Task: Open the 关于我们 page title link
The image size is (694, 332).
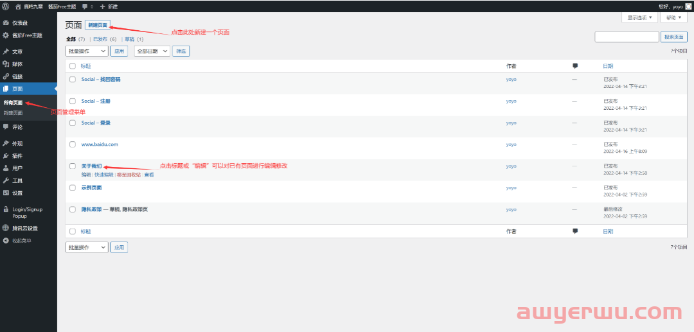Action: click(92, 166)
